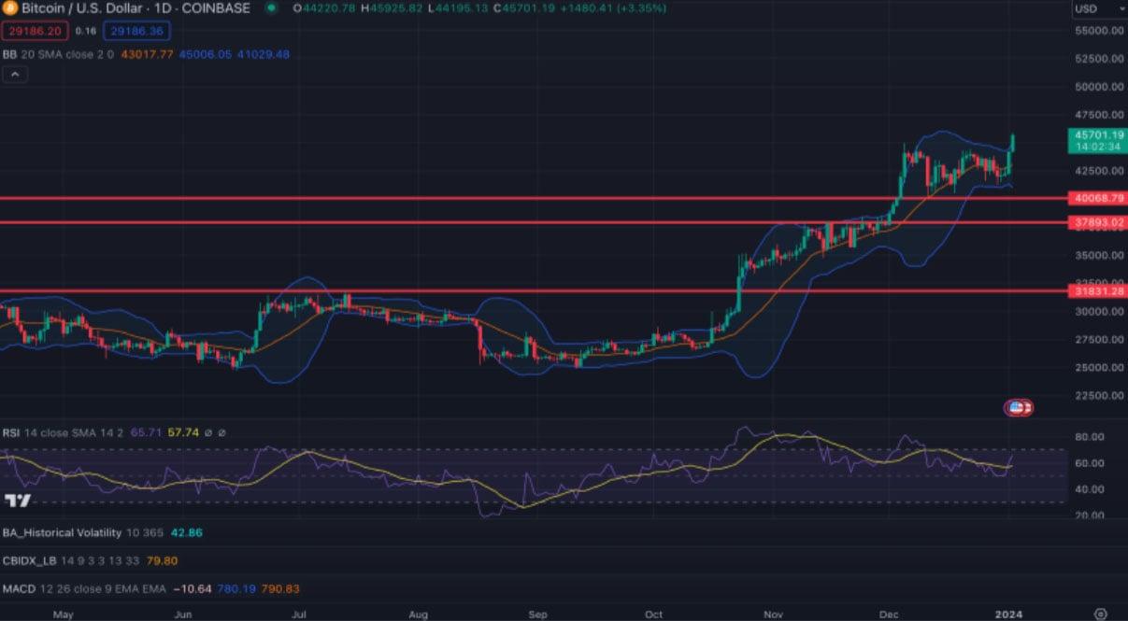The image size is (1128, 621).
Task: Select the MACD 12 26 indicator legend
Action: click(x=86, y=588)
